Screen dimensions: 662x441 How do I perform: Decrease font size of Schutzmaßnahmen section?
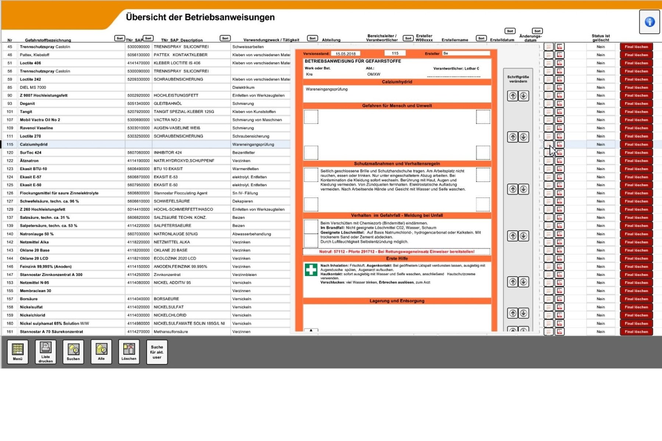tap(523, 189)
